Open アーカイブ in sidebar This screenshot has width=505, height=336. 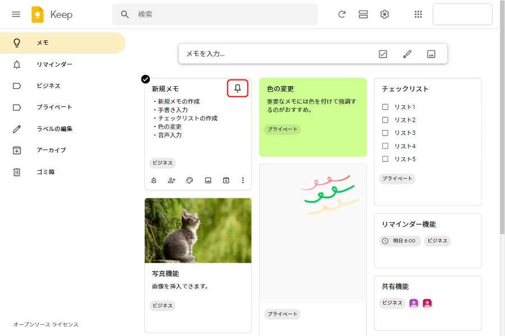coord(51,150)
